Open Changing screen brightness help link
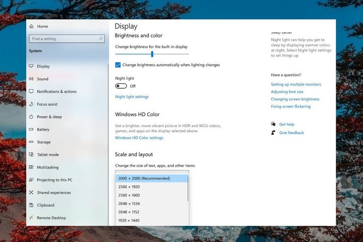The image size is (363, 242). (295, 99)
